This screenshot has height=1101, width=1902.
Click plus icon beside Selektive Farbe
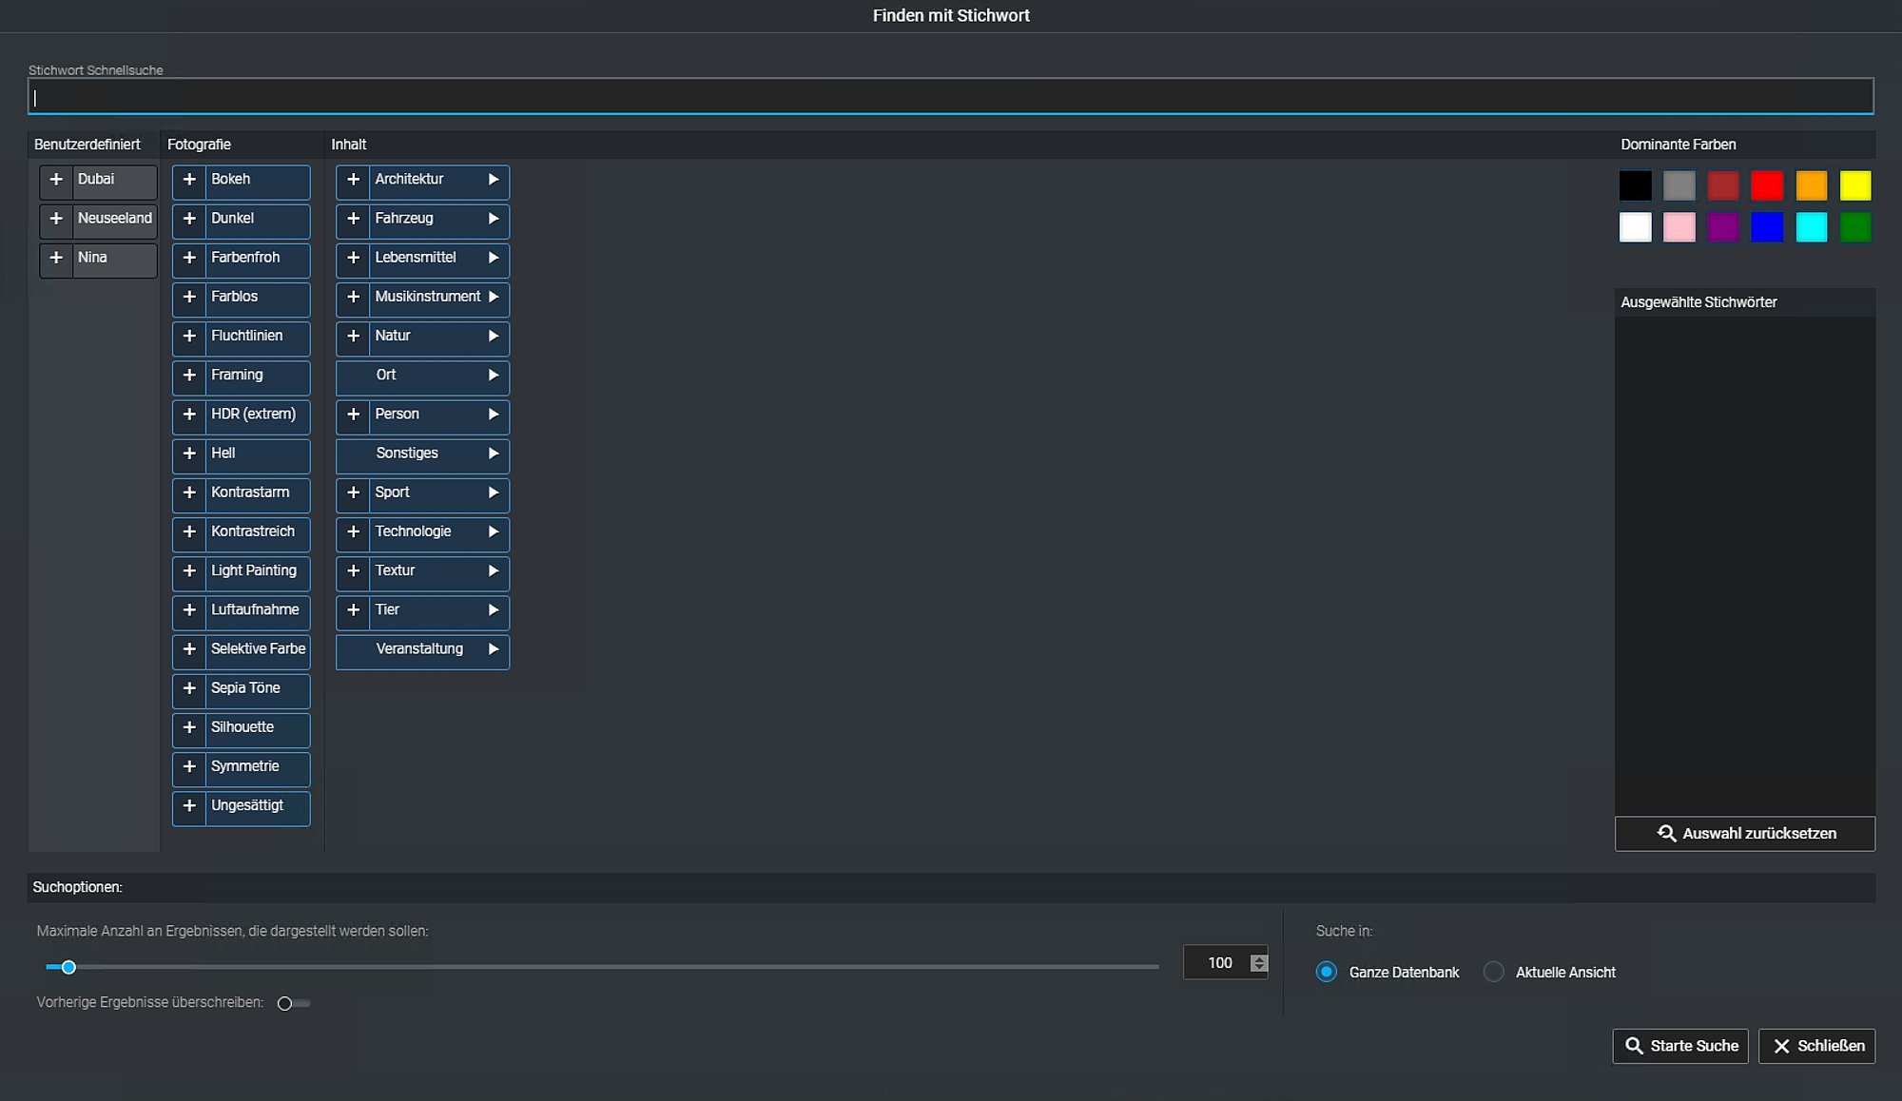coord(189,649)
